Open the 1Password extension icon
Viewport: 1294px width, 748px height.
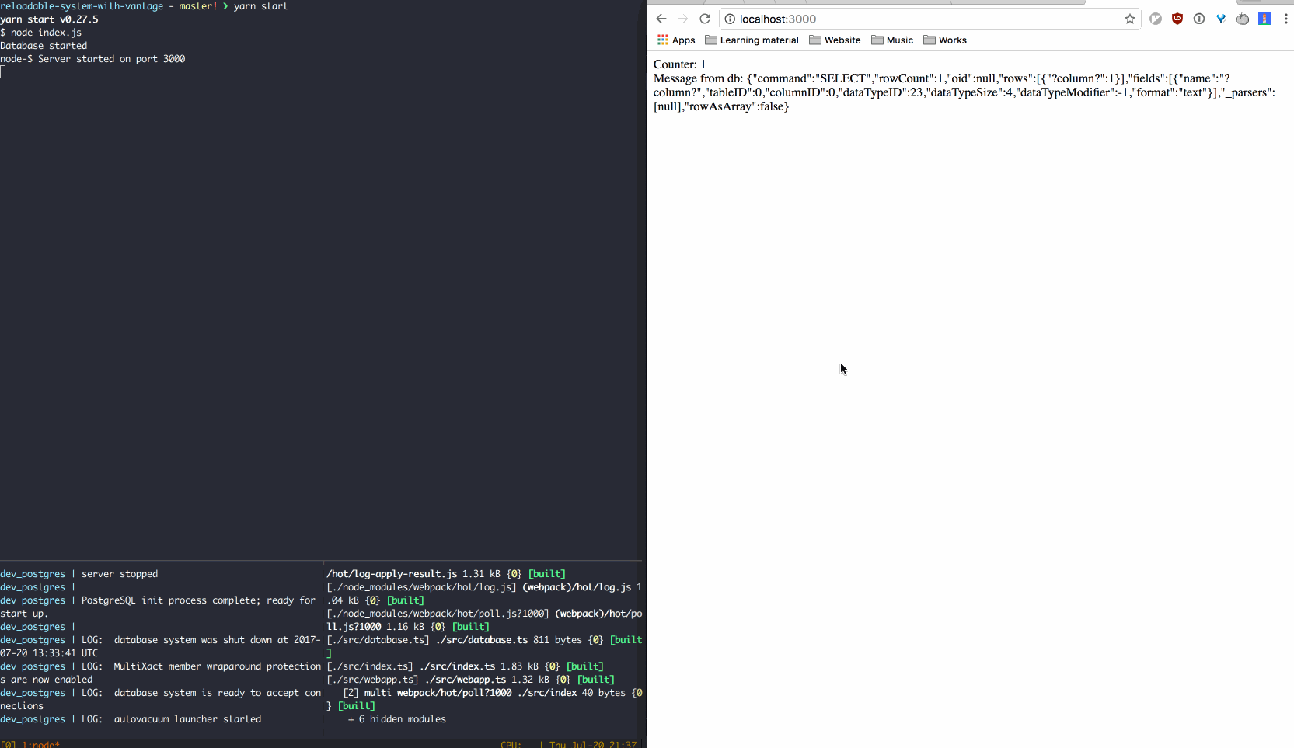pos(1199,19)
